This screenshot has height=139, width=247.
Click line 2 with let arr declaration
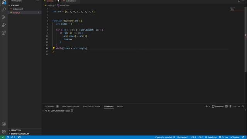tap(73, 12)
